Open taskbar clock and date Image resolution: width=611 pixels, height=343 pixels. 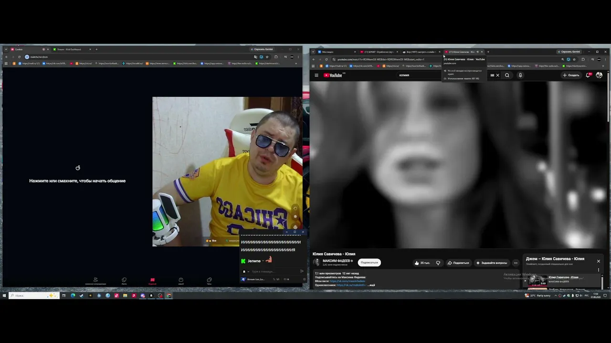(x=596, y=295)
